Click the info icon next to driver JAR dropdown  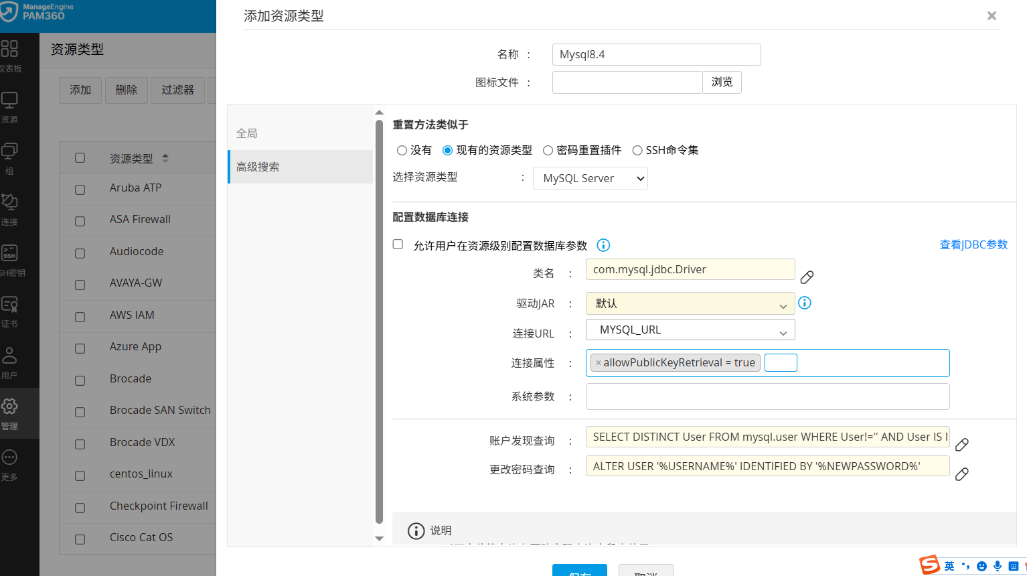point(805,303)
